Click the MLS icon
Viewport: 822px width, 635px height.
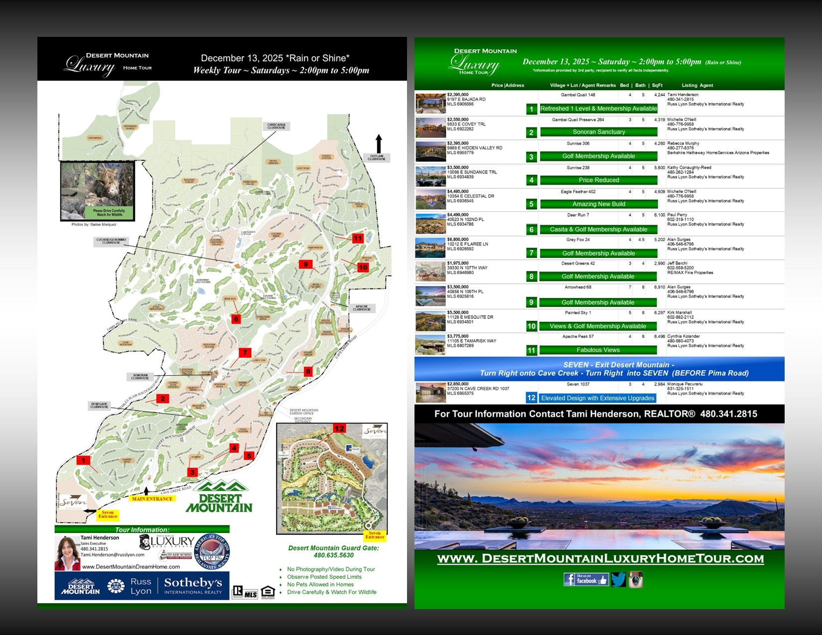(251, 593)
